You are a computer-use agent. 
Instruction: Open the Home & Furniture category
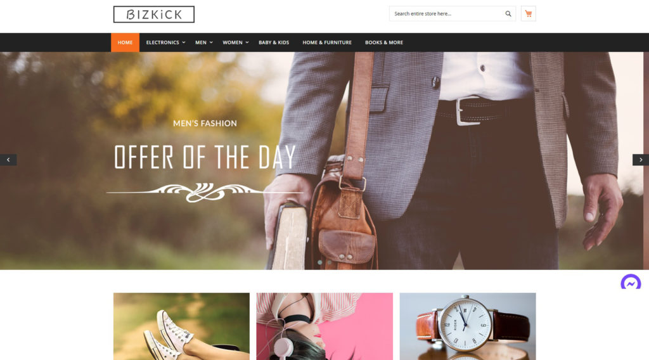[x=327, y=42]
